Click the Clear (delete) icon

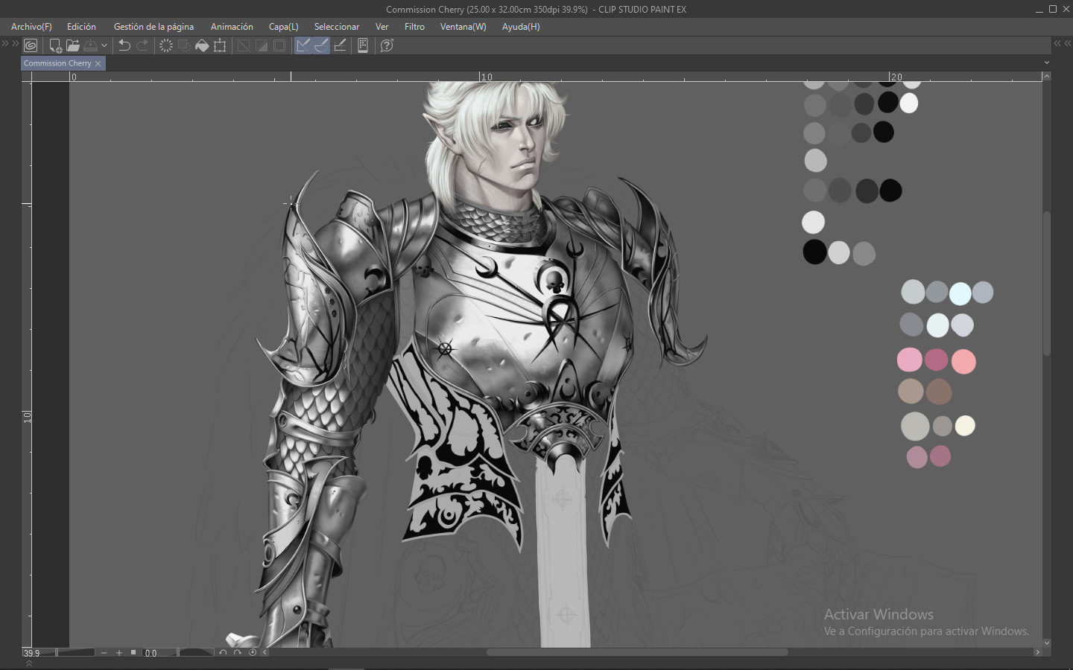[x=166, y=45]
